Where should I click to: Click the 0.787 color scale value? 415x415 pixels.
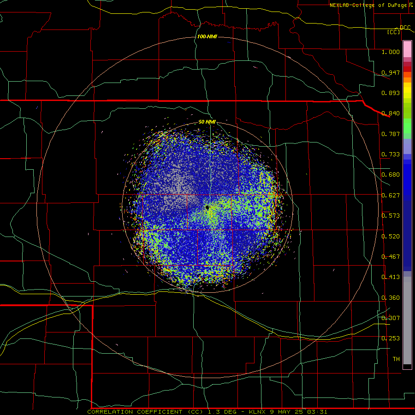(391, 134)
